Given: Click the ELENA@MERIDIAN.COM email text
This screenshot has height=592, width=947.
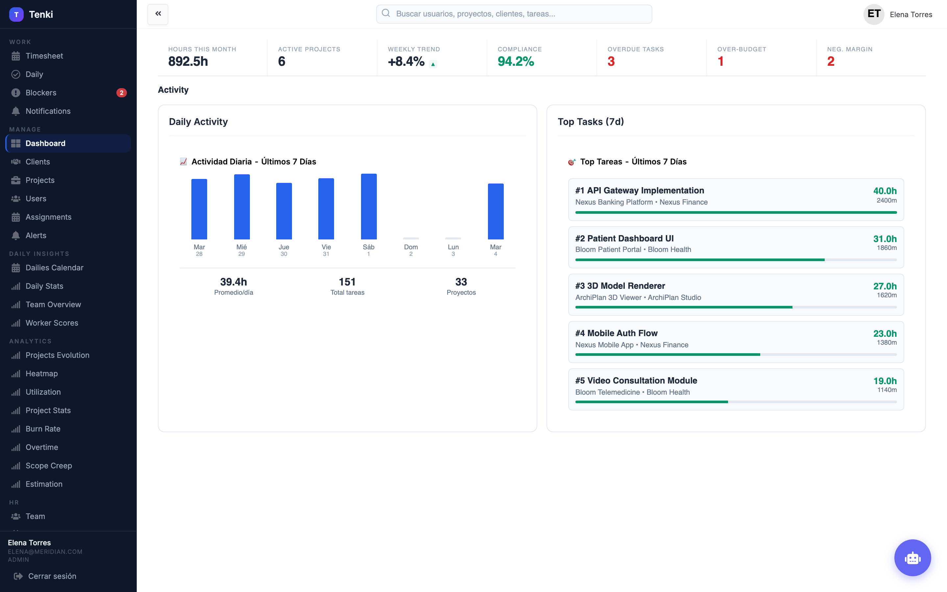Looking at the screenshot, I should click(45, 552).
